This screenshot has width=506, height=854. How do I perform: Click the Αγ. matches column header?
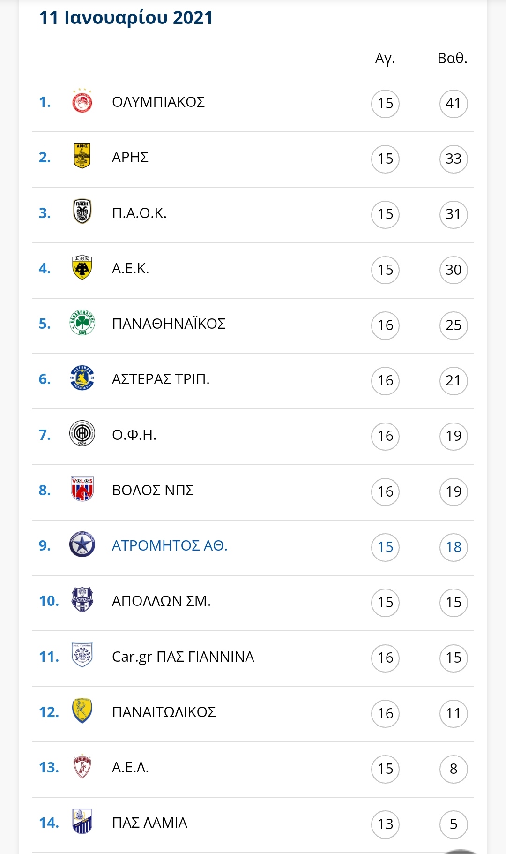click(385, 59)
